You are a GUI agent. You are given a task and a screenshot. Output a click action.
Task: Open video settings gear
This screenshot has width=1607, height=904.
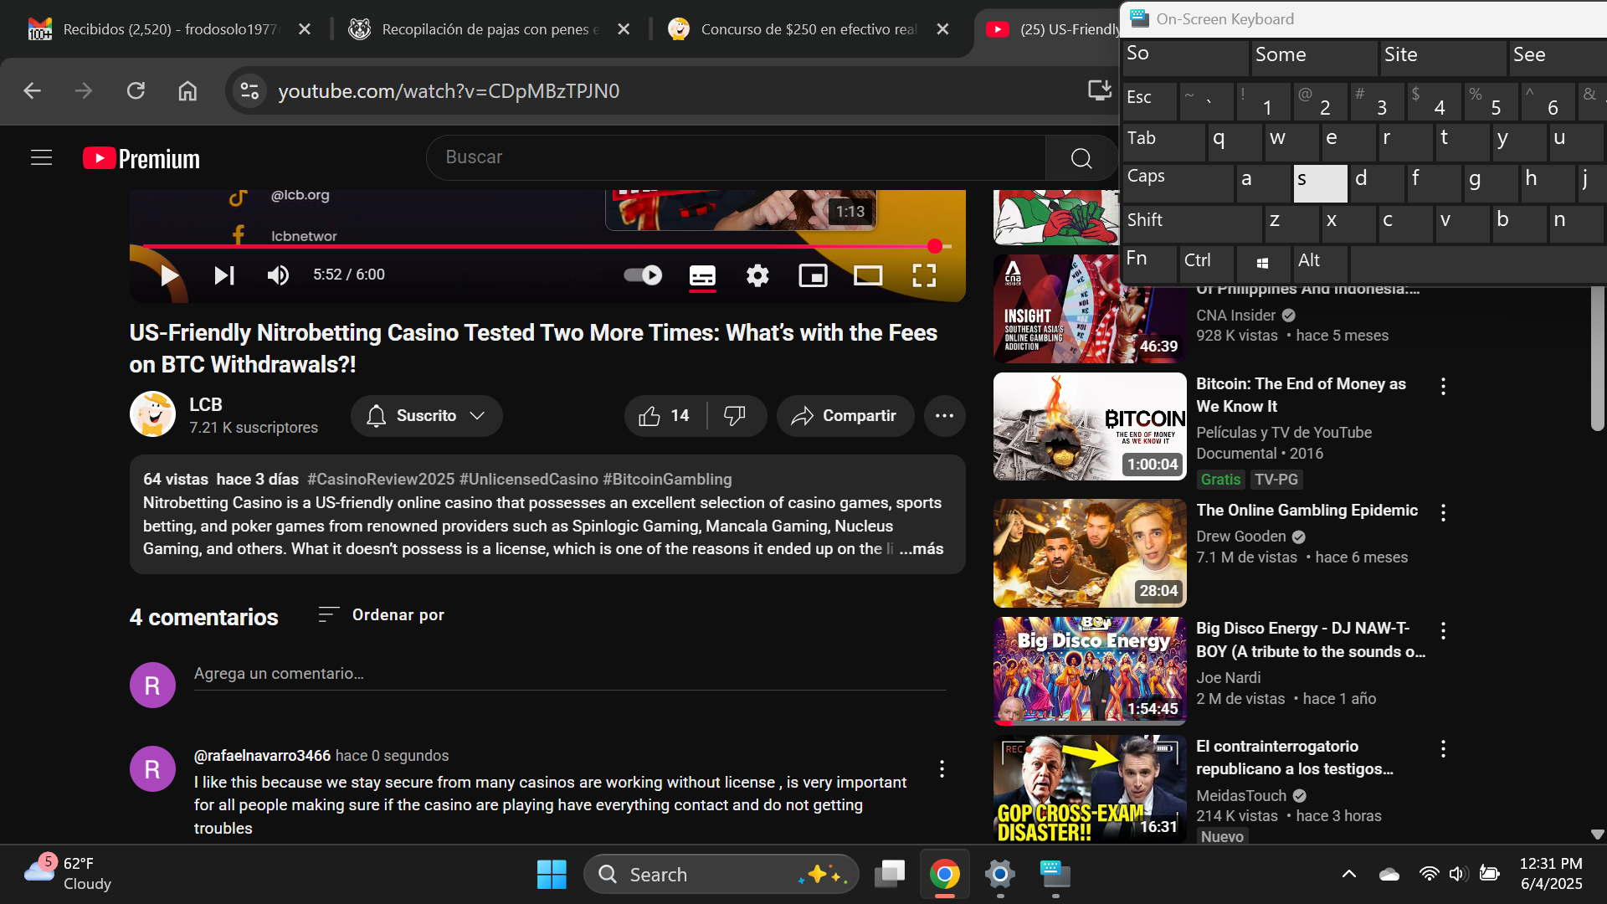pyautogui.click(x=757, y=275)
